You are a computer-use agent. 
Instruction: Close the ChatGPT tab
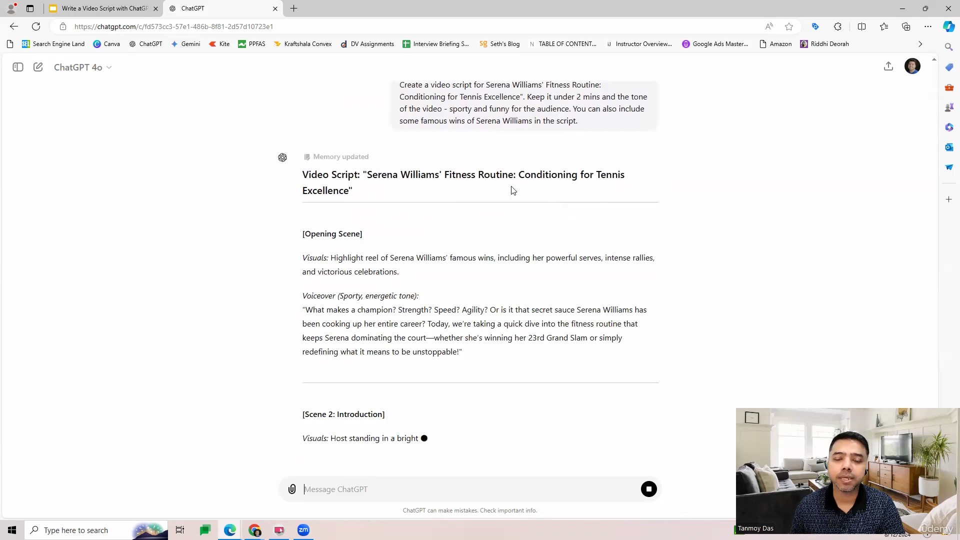click(x=275, y=8)
